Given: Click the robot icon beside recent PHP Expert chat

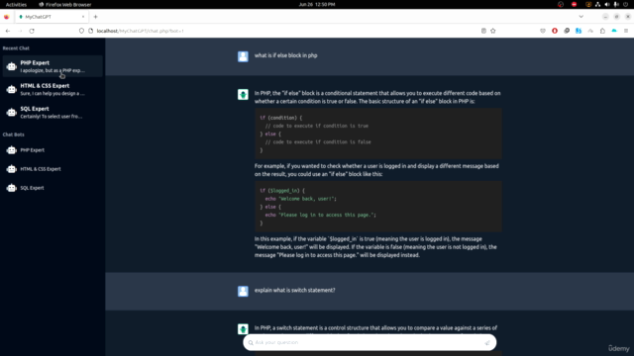Looking at the screenshot, I should point(11,66).
